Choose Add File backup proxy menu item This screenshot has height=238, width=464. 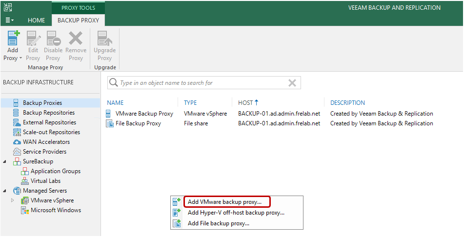pos(219,223)
